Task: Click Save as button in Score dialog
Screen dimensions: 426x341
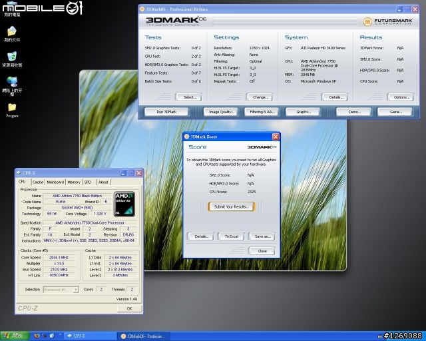Action: coord(262,236)
